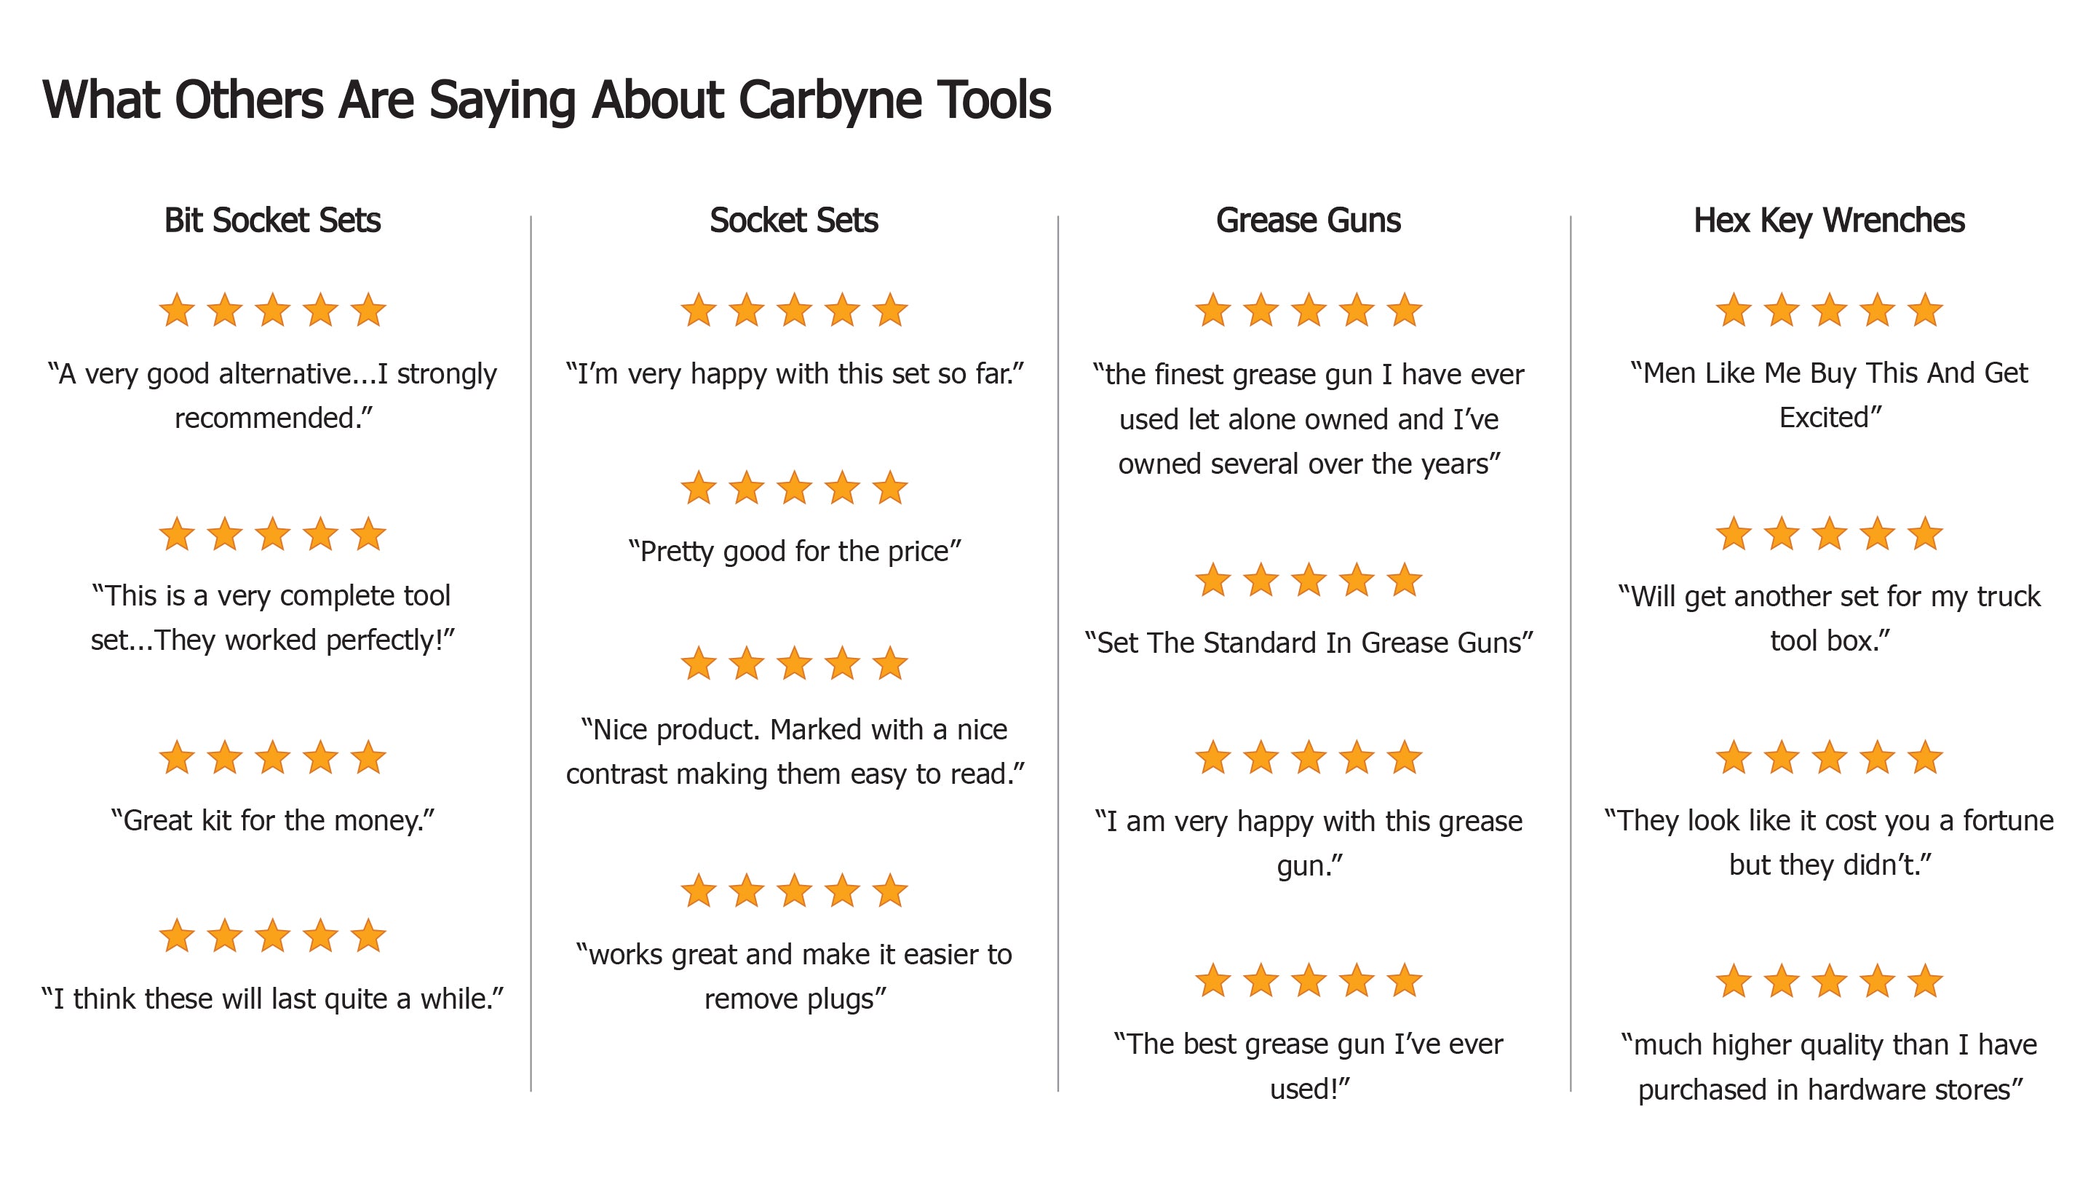This screenshot has width=2096, height=1179.
Task: Click the first star above "Pretty good for the price"
Action: pos(698,489)
